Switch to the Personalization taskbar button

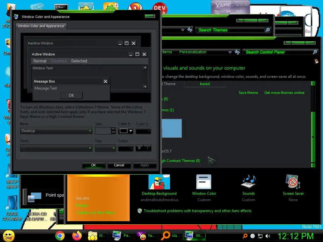(x=121, y=236)
